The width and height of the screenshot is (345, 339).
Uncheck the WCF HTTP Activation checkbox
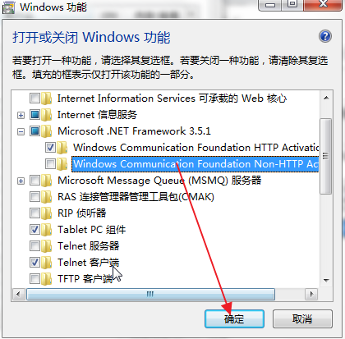50,148
